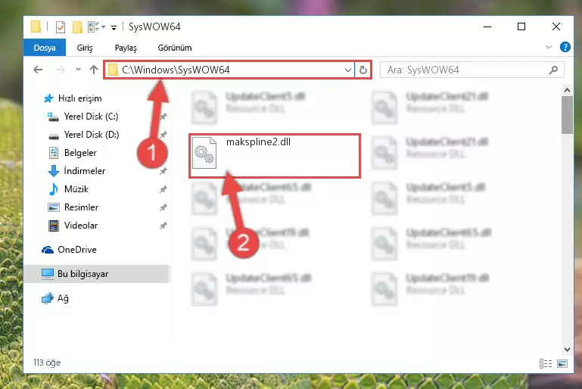This screenshot has height=389, width=582.
Task: Refresh the folder with the refresh icon
Action: point(363,70)
